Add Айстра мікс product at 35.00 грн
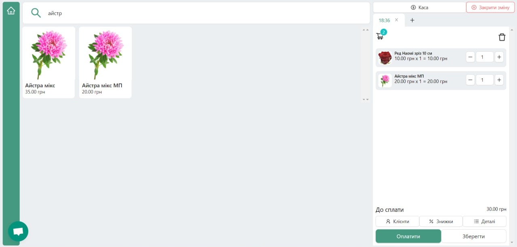Screen dimensions: 517x247 click(x=49, y=62)
